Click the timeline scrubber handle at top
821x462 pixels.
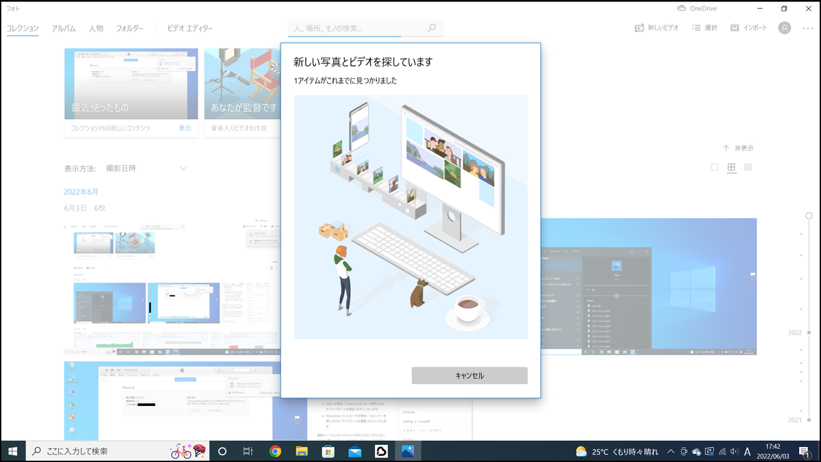click(x=809, y=216)
